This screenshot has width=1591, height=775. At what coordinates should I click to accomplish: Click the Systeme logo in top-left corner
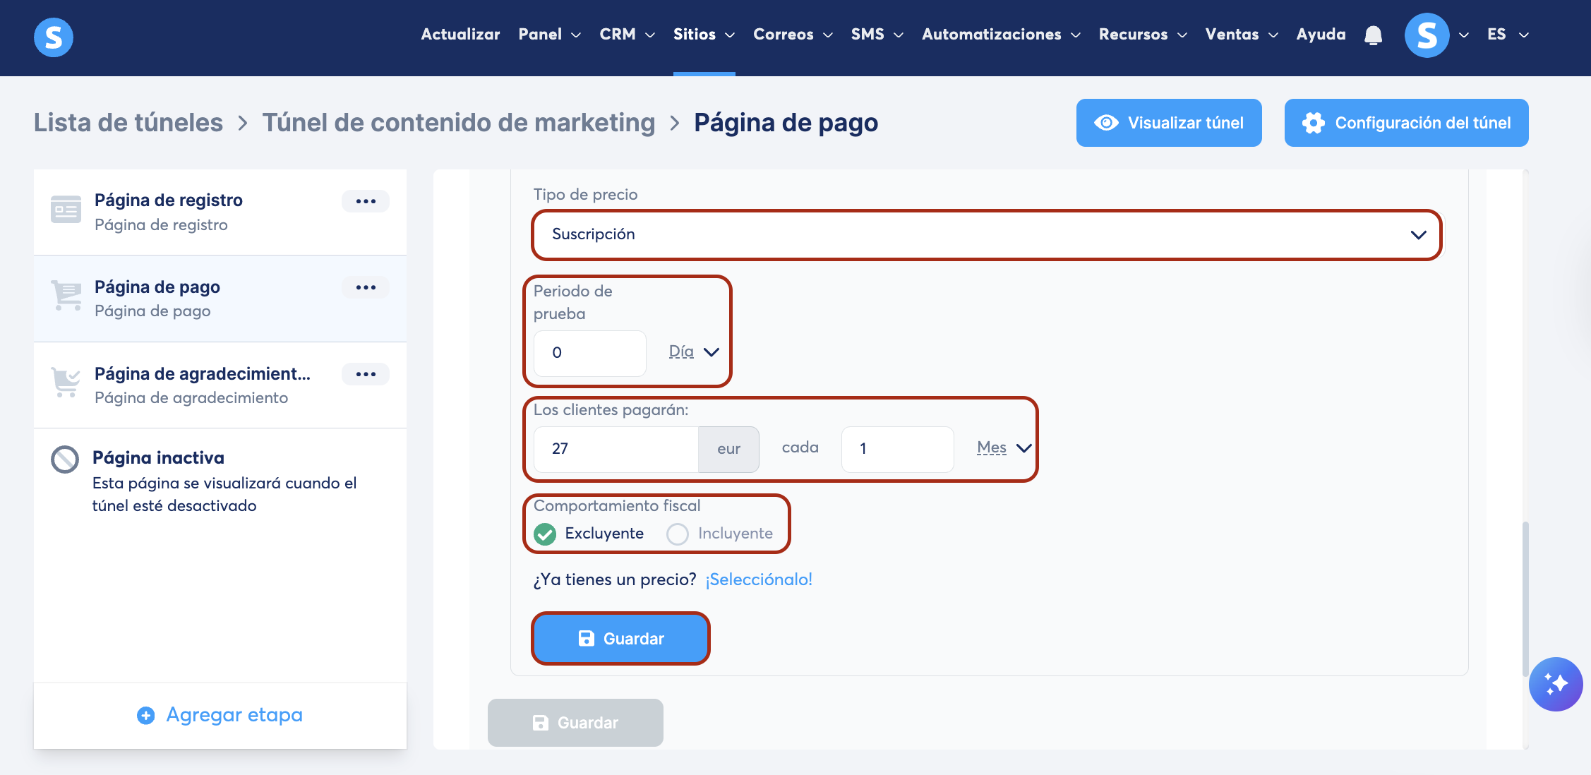click(54, 37)
